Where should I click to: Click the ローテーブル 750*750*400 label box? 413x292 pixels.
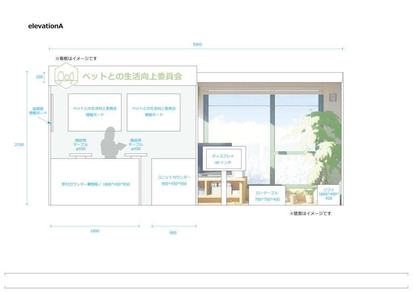tap(267, 196)
